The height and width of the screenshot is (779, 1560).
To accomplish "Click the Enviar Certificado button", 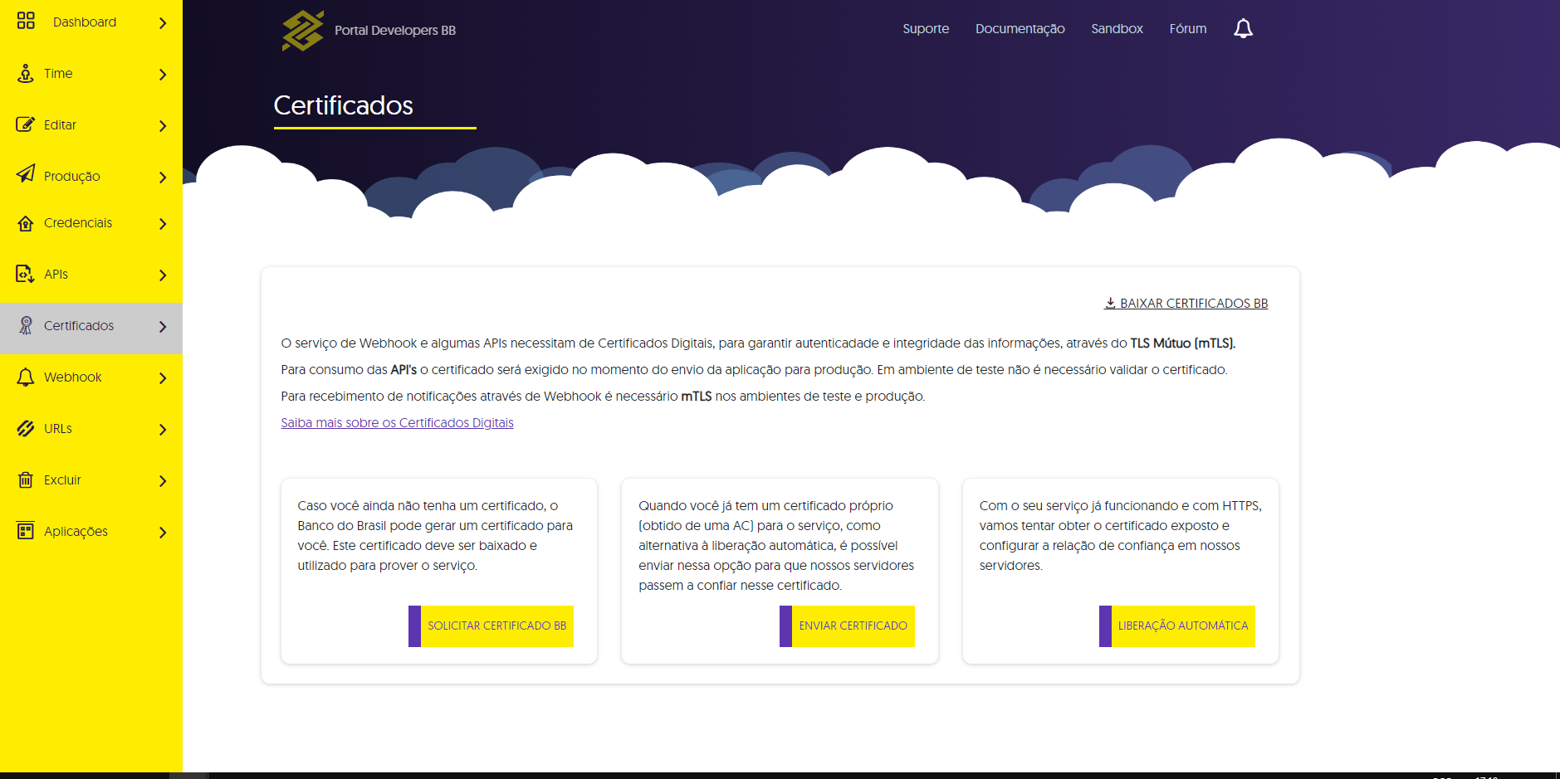I will coord(847,626).
